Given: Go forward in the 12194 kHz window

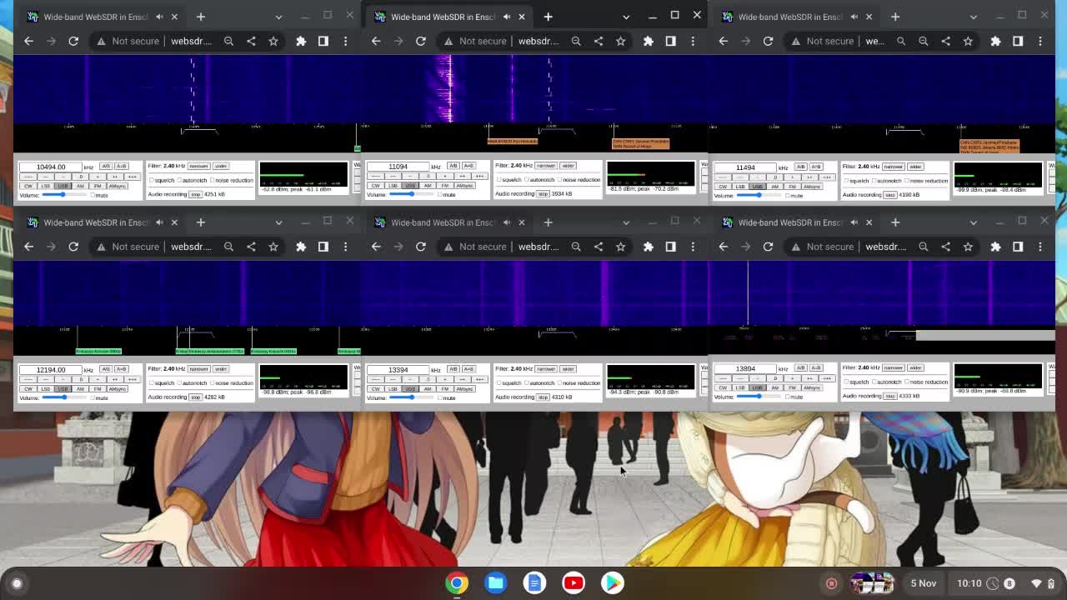Looking at the screenshot, I should tap(51, 247).
